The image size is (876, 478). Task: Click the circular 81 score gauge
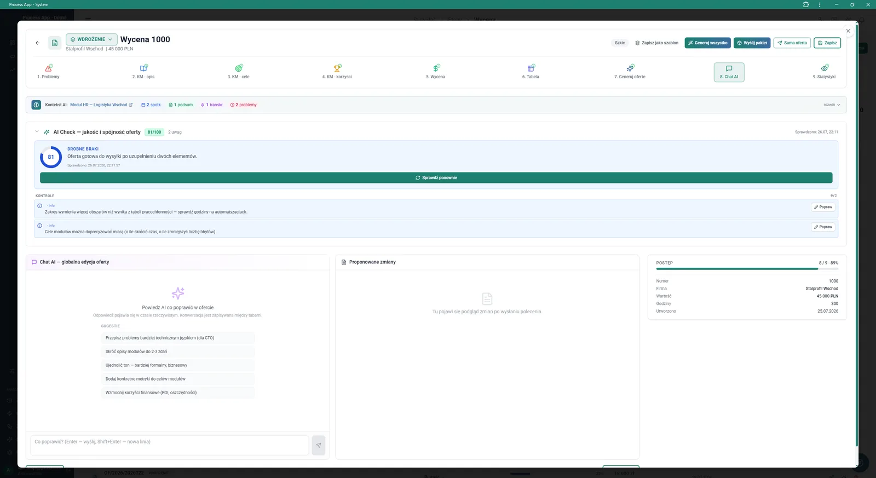coord(51,157)
